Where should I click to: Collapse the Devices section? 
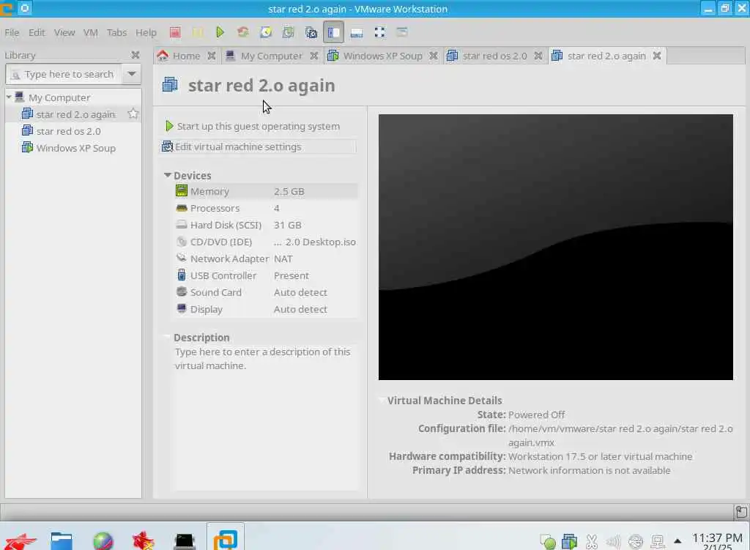coord(168,175)
